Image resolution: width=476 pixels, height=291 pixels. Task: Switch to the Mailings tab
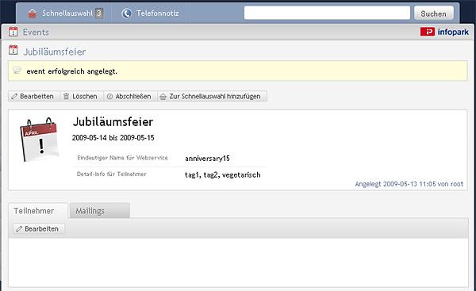100,211
